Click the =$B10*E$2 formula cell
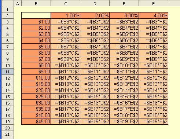Screen dimensions: 180x139 pos(124,65)
